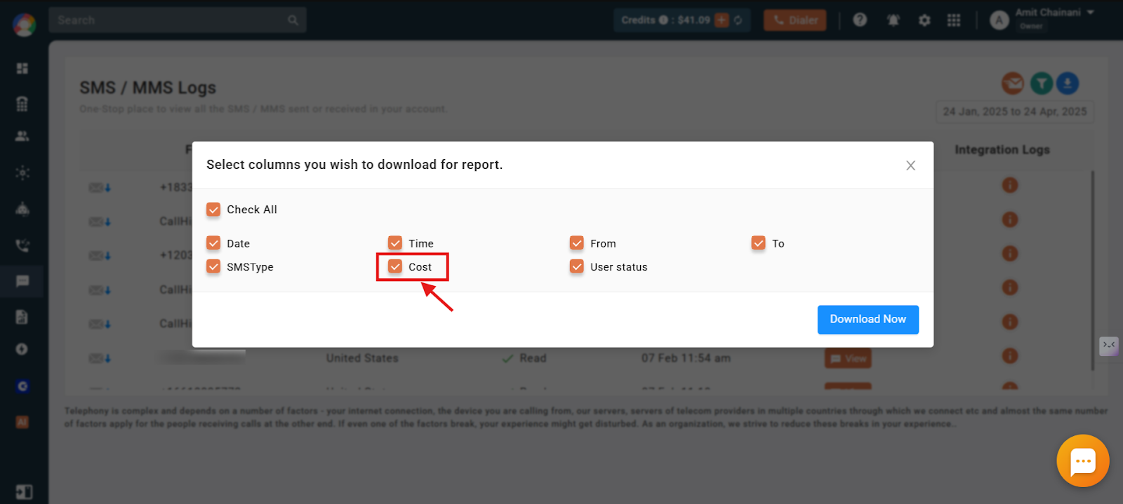Click the blue circle icon in sidebar
1123x504 pixels.
coord(22,386)
